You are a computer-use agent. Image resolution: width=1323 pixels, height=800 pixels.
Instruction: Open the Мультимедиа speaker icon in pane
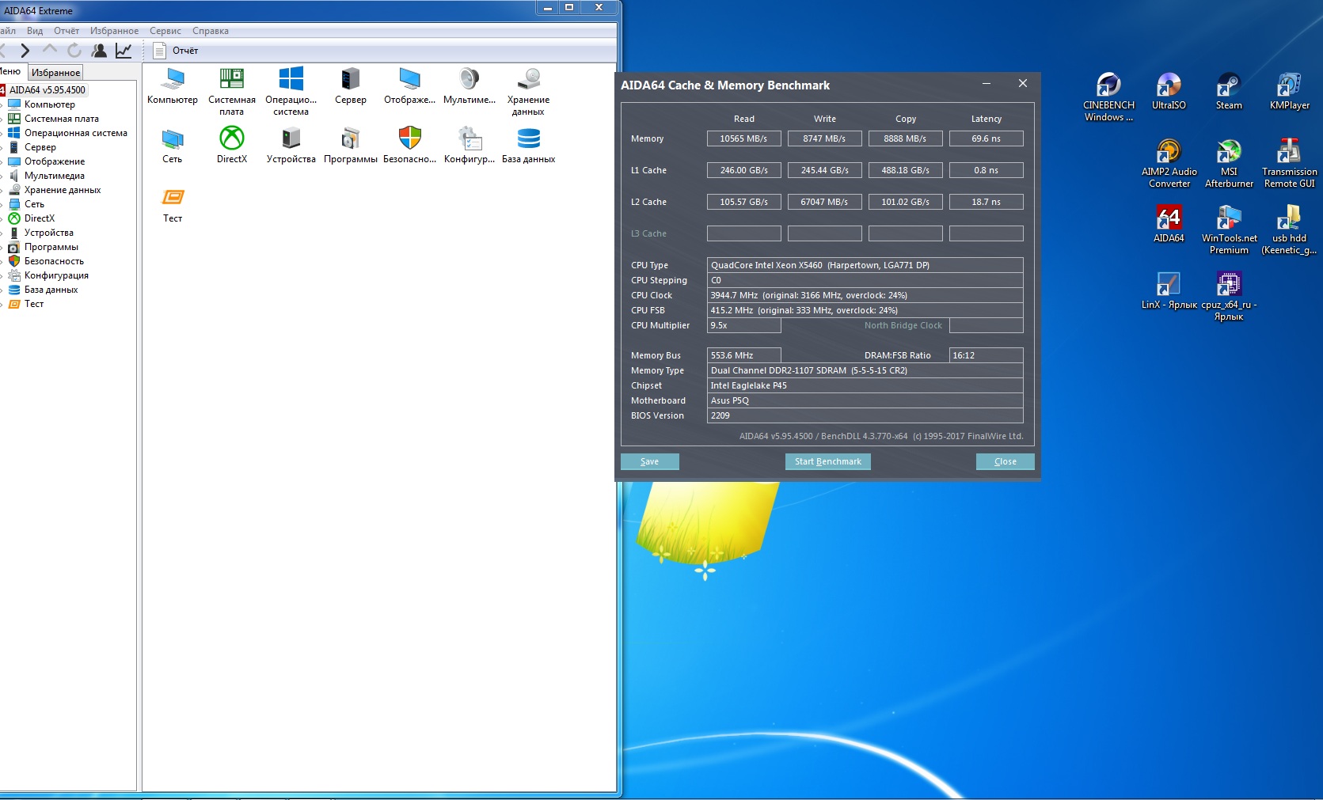point(470,85)
